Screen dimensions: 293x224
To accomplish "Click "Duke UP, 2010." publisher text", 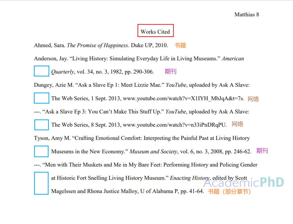I will [149, 45].
